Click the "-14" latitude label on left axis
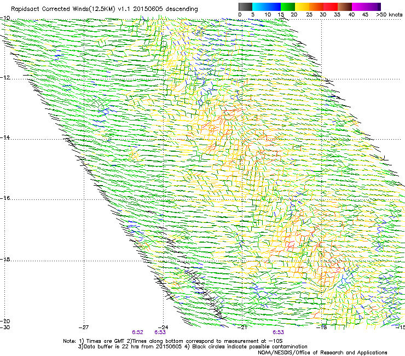405x356 pixels. tap(5, 137)
